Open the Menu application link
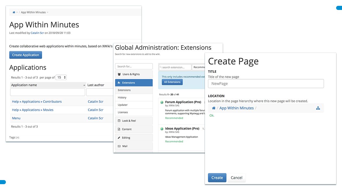 click(x=16, y=118)
